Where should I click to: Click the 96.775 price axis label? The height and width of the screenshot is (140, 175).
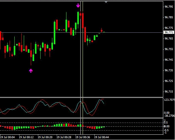click(169, 28)
